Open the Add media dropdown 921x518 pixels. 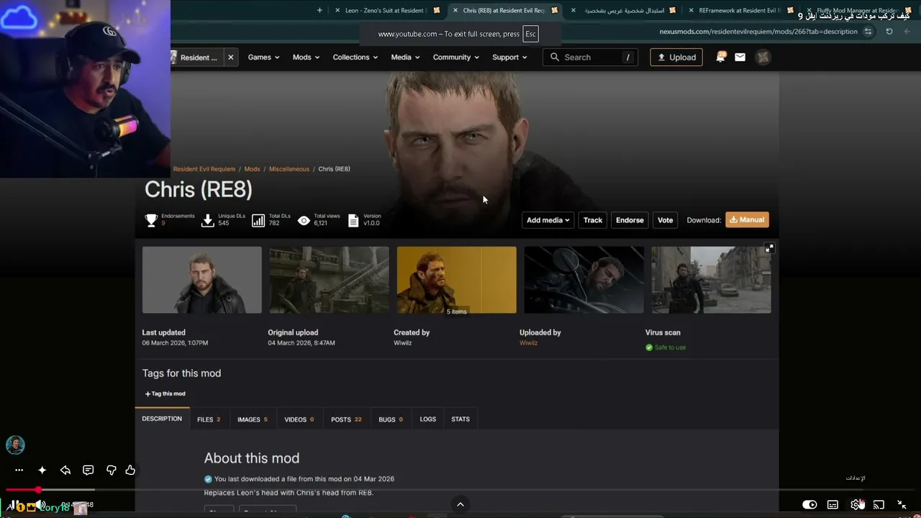tap(548, 220)
